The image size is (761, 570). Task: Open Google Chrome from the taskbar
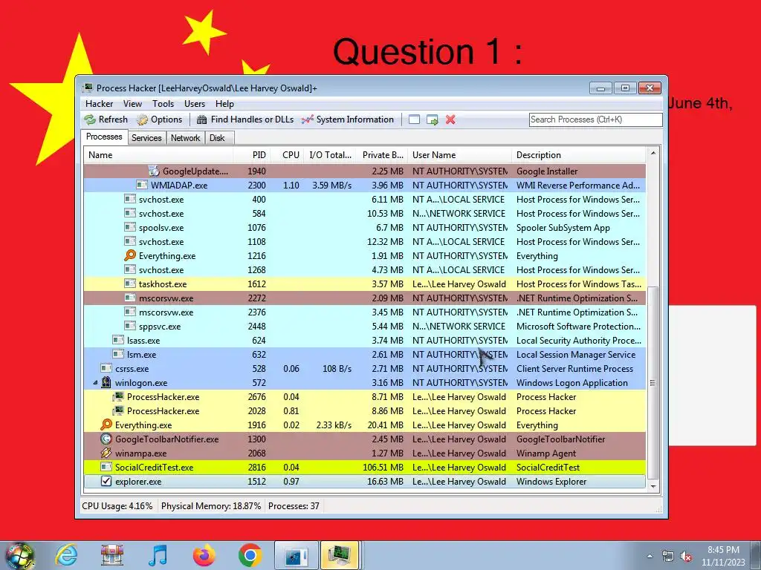tap(250, 555)
